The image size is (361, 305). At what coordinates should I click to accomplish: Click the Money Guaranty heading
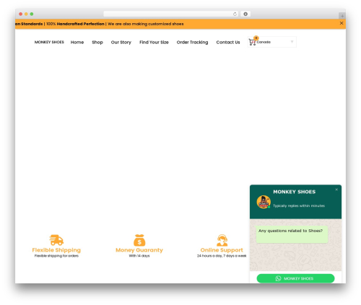(139, 250)
